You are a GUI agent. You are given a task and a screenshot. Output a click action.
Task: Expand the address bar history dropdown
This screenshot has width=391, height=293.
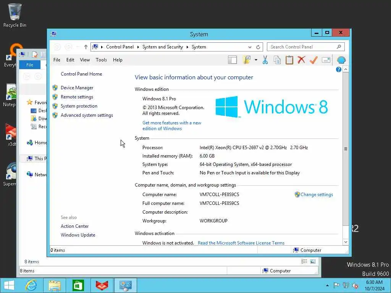point(250,47)
